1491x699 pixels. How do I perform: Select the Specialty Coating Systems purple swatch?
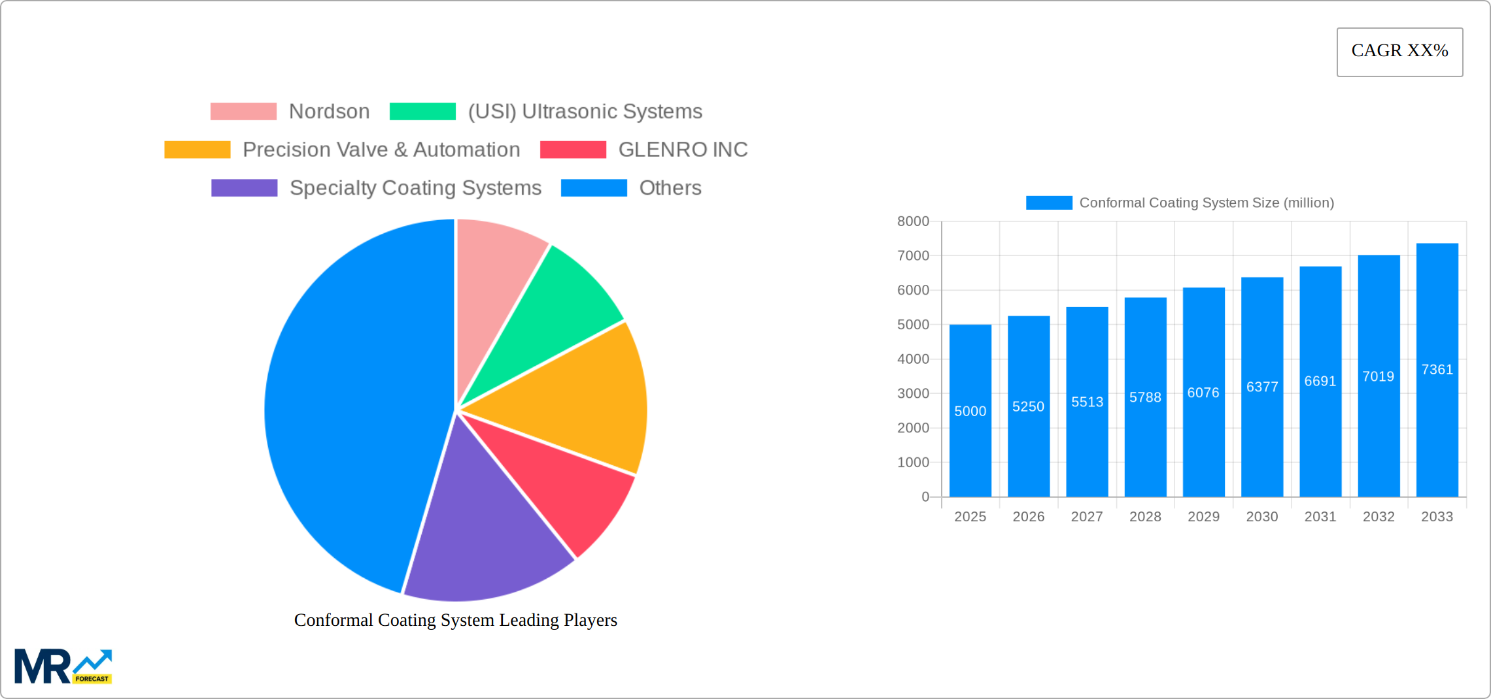[243, 188]
